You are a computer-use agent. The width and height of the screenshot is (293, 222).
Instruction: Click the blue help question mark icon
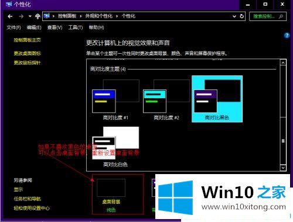pos(287,36)
